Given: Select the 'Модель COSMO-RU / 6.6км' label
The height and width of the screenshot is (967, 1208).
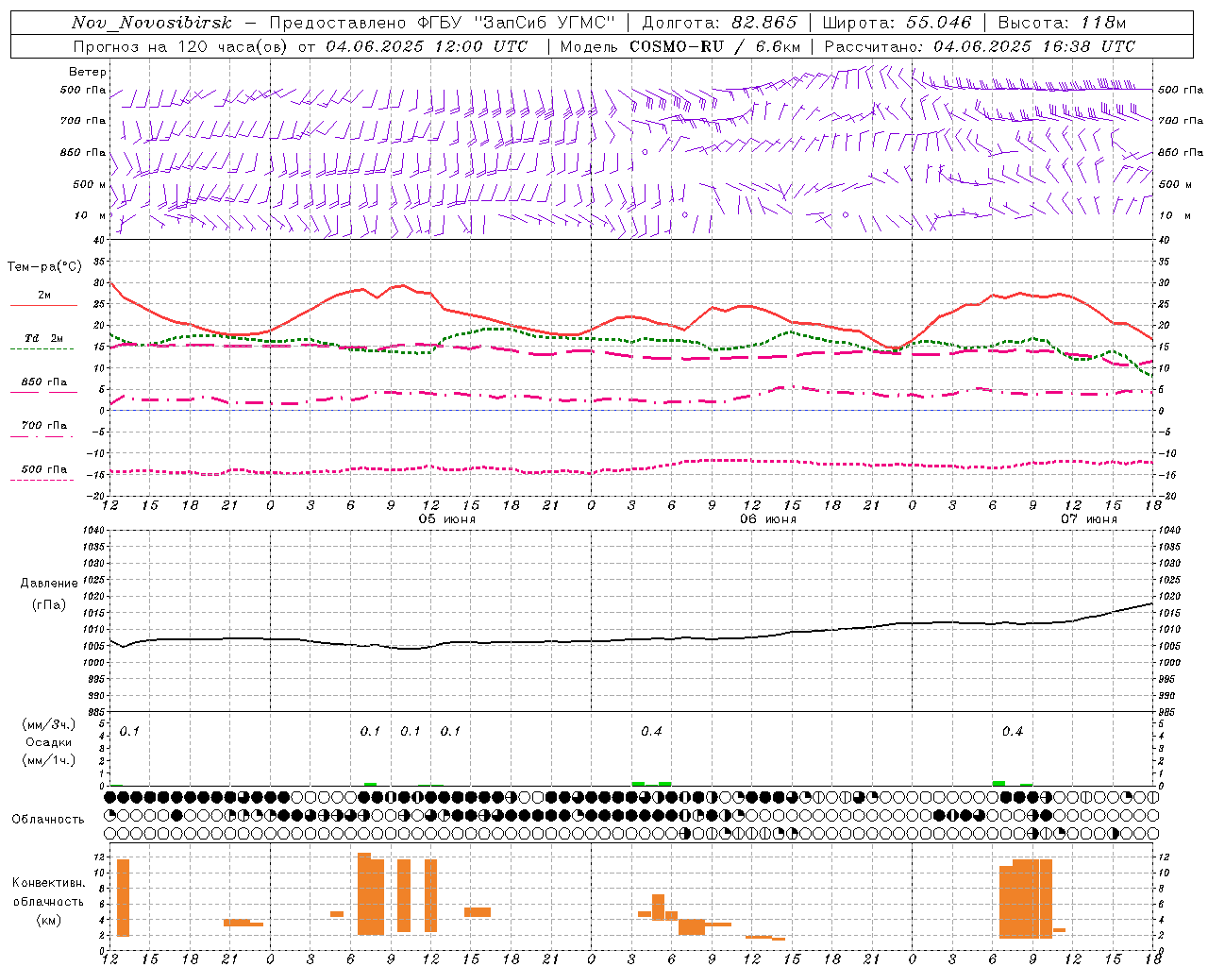Looking at the screenshot, I should point(680,46).
